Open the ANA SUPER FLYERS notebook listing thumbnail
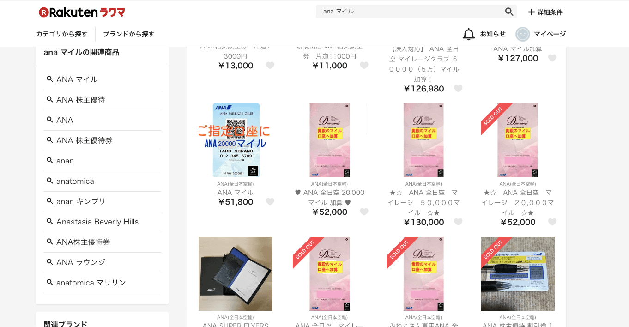Viewport: 629px width, 327px height. (235, 273)
